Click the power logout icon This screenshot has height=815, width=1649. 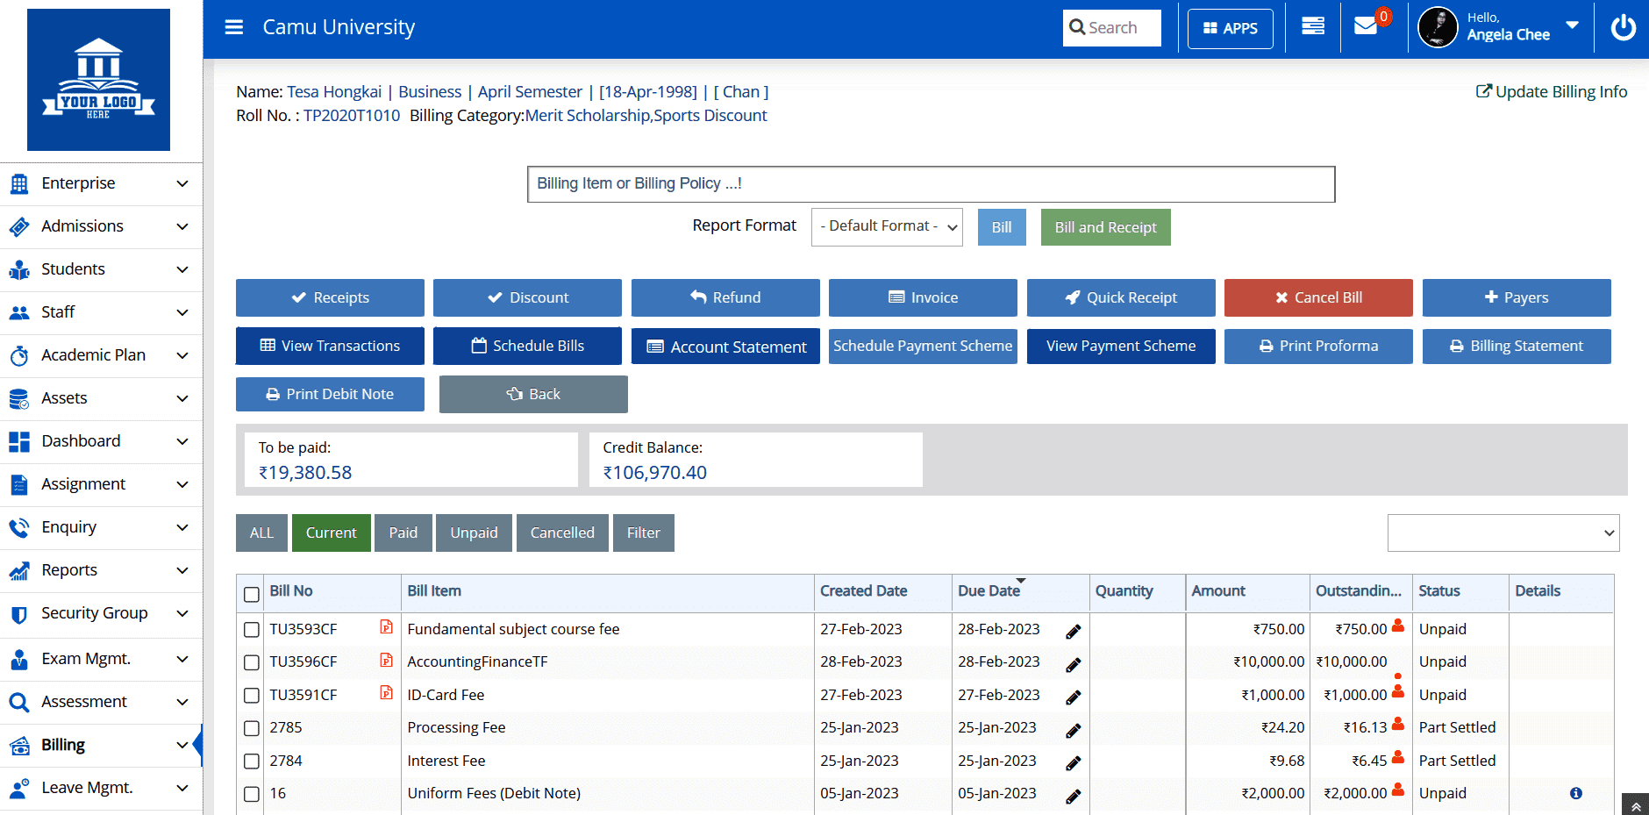pos(1623,28)
